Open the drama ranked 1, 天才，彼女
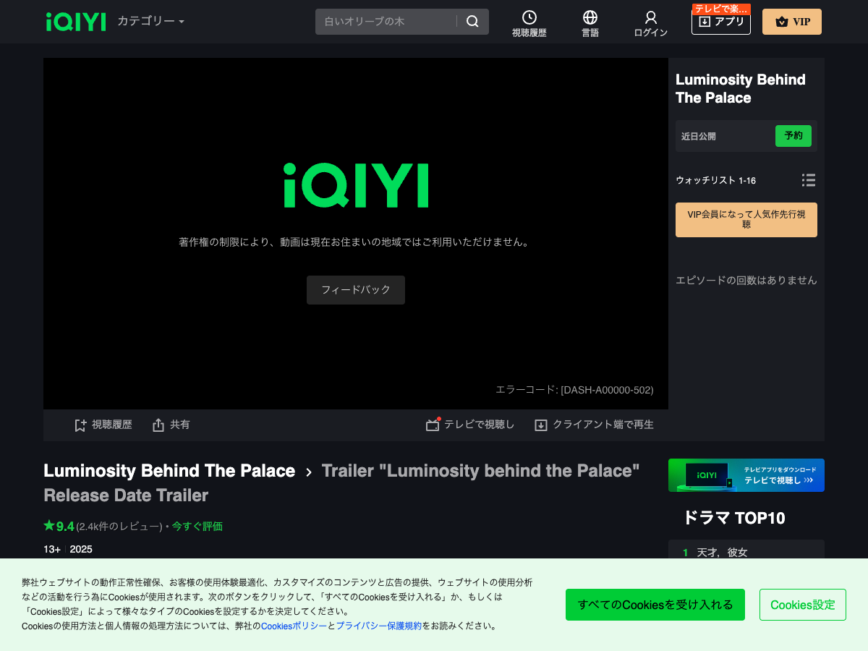Viewport: 868px width, 651px height. [x=722, y=553]
